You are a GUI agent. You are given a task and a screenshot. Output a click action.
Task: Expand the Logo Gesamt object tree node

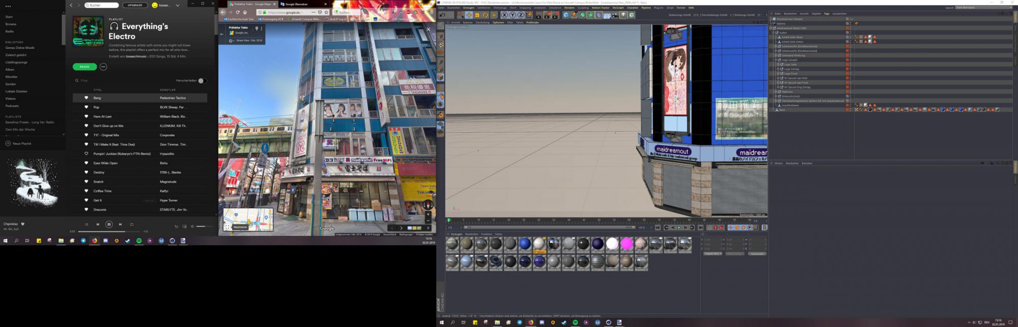pos(776,60)
